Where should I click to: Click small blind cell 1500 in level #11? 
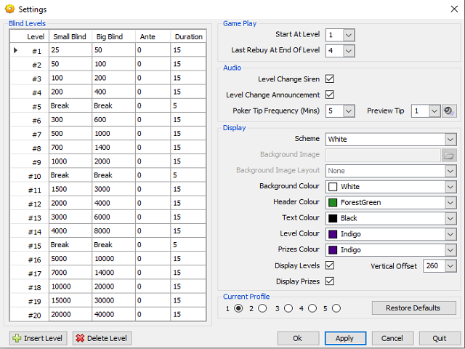(x=70, y=189)
